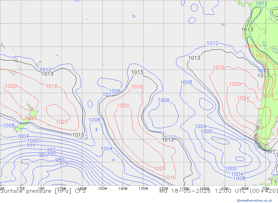
Task: Select the blue 1004 label just below the 1008 beside New Zealand
Action: pos(23,136)
